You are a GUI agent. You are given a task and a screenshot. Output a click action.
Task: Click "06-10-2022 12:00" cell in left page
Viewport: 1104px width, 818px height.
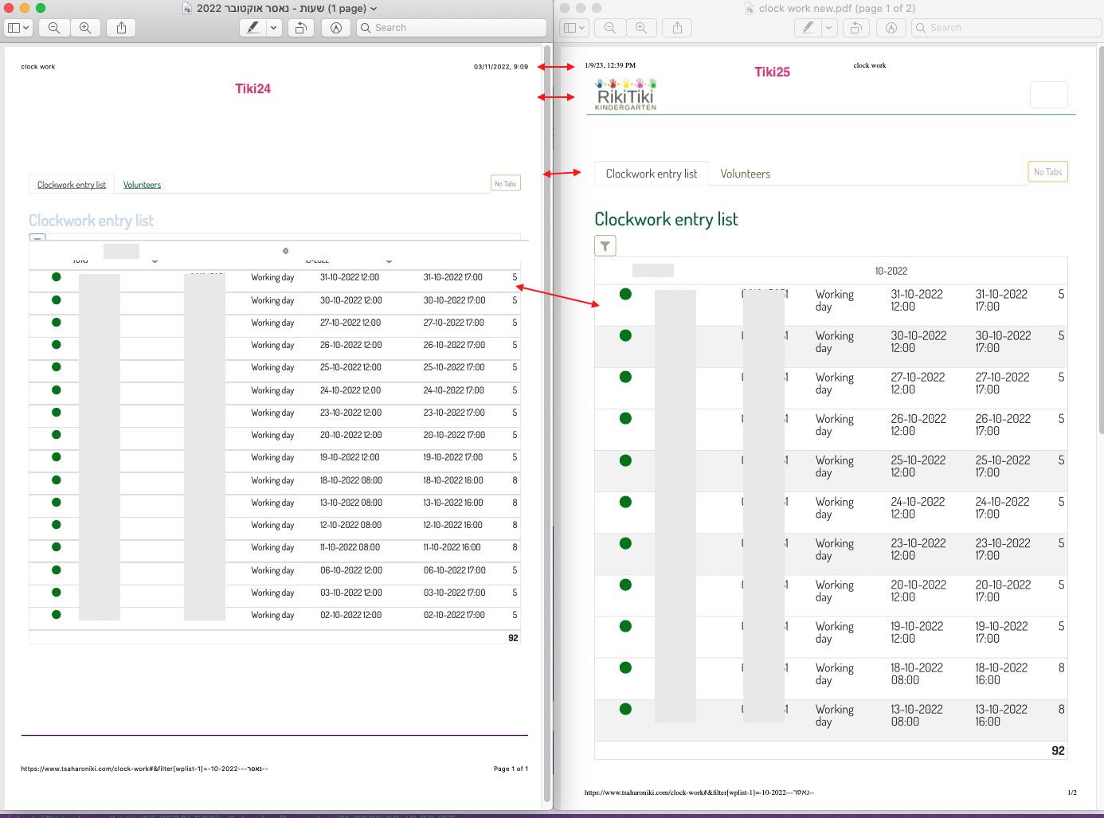pyautogui.click(x=351, y=570)
